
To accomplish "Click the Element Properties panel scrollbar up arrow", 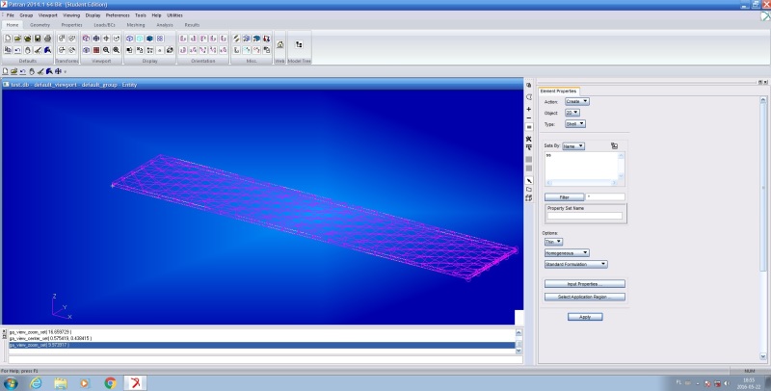I will click(763, 100).
